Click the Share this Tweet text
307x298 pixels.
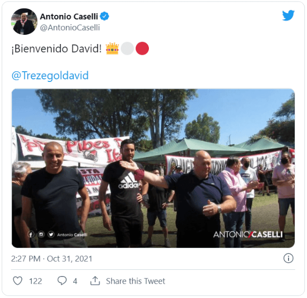[x=136, y=281]
